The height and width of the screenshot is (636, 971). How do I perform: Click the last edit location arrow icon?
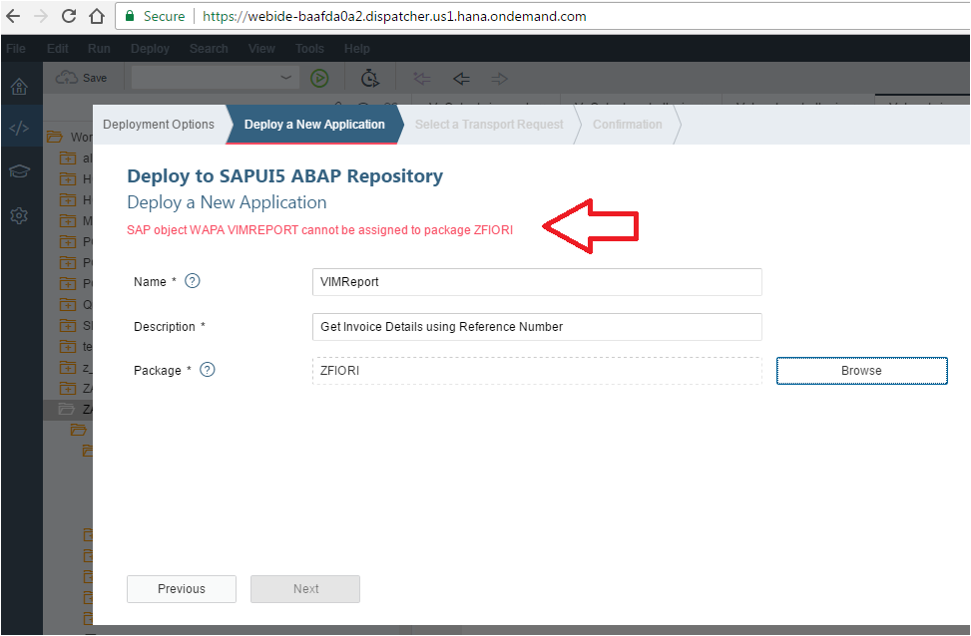(422, 79)
